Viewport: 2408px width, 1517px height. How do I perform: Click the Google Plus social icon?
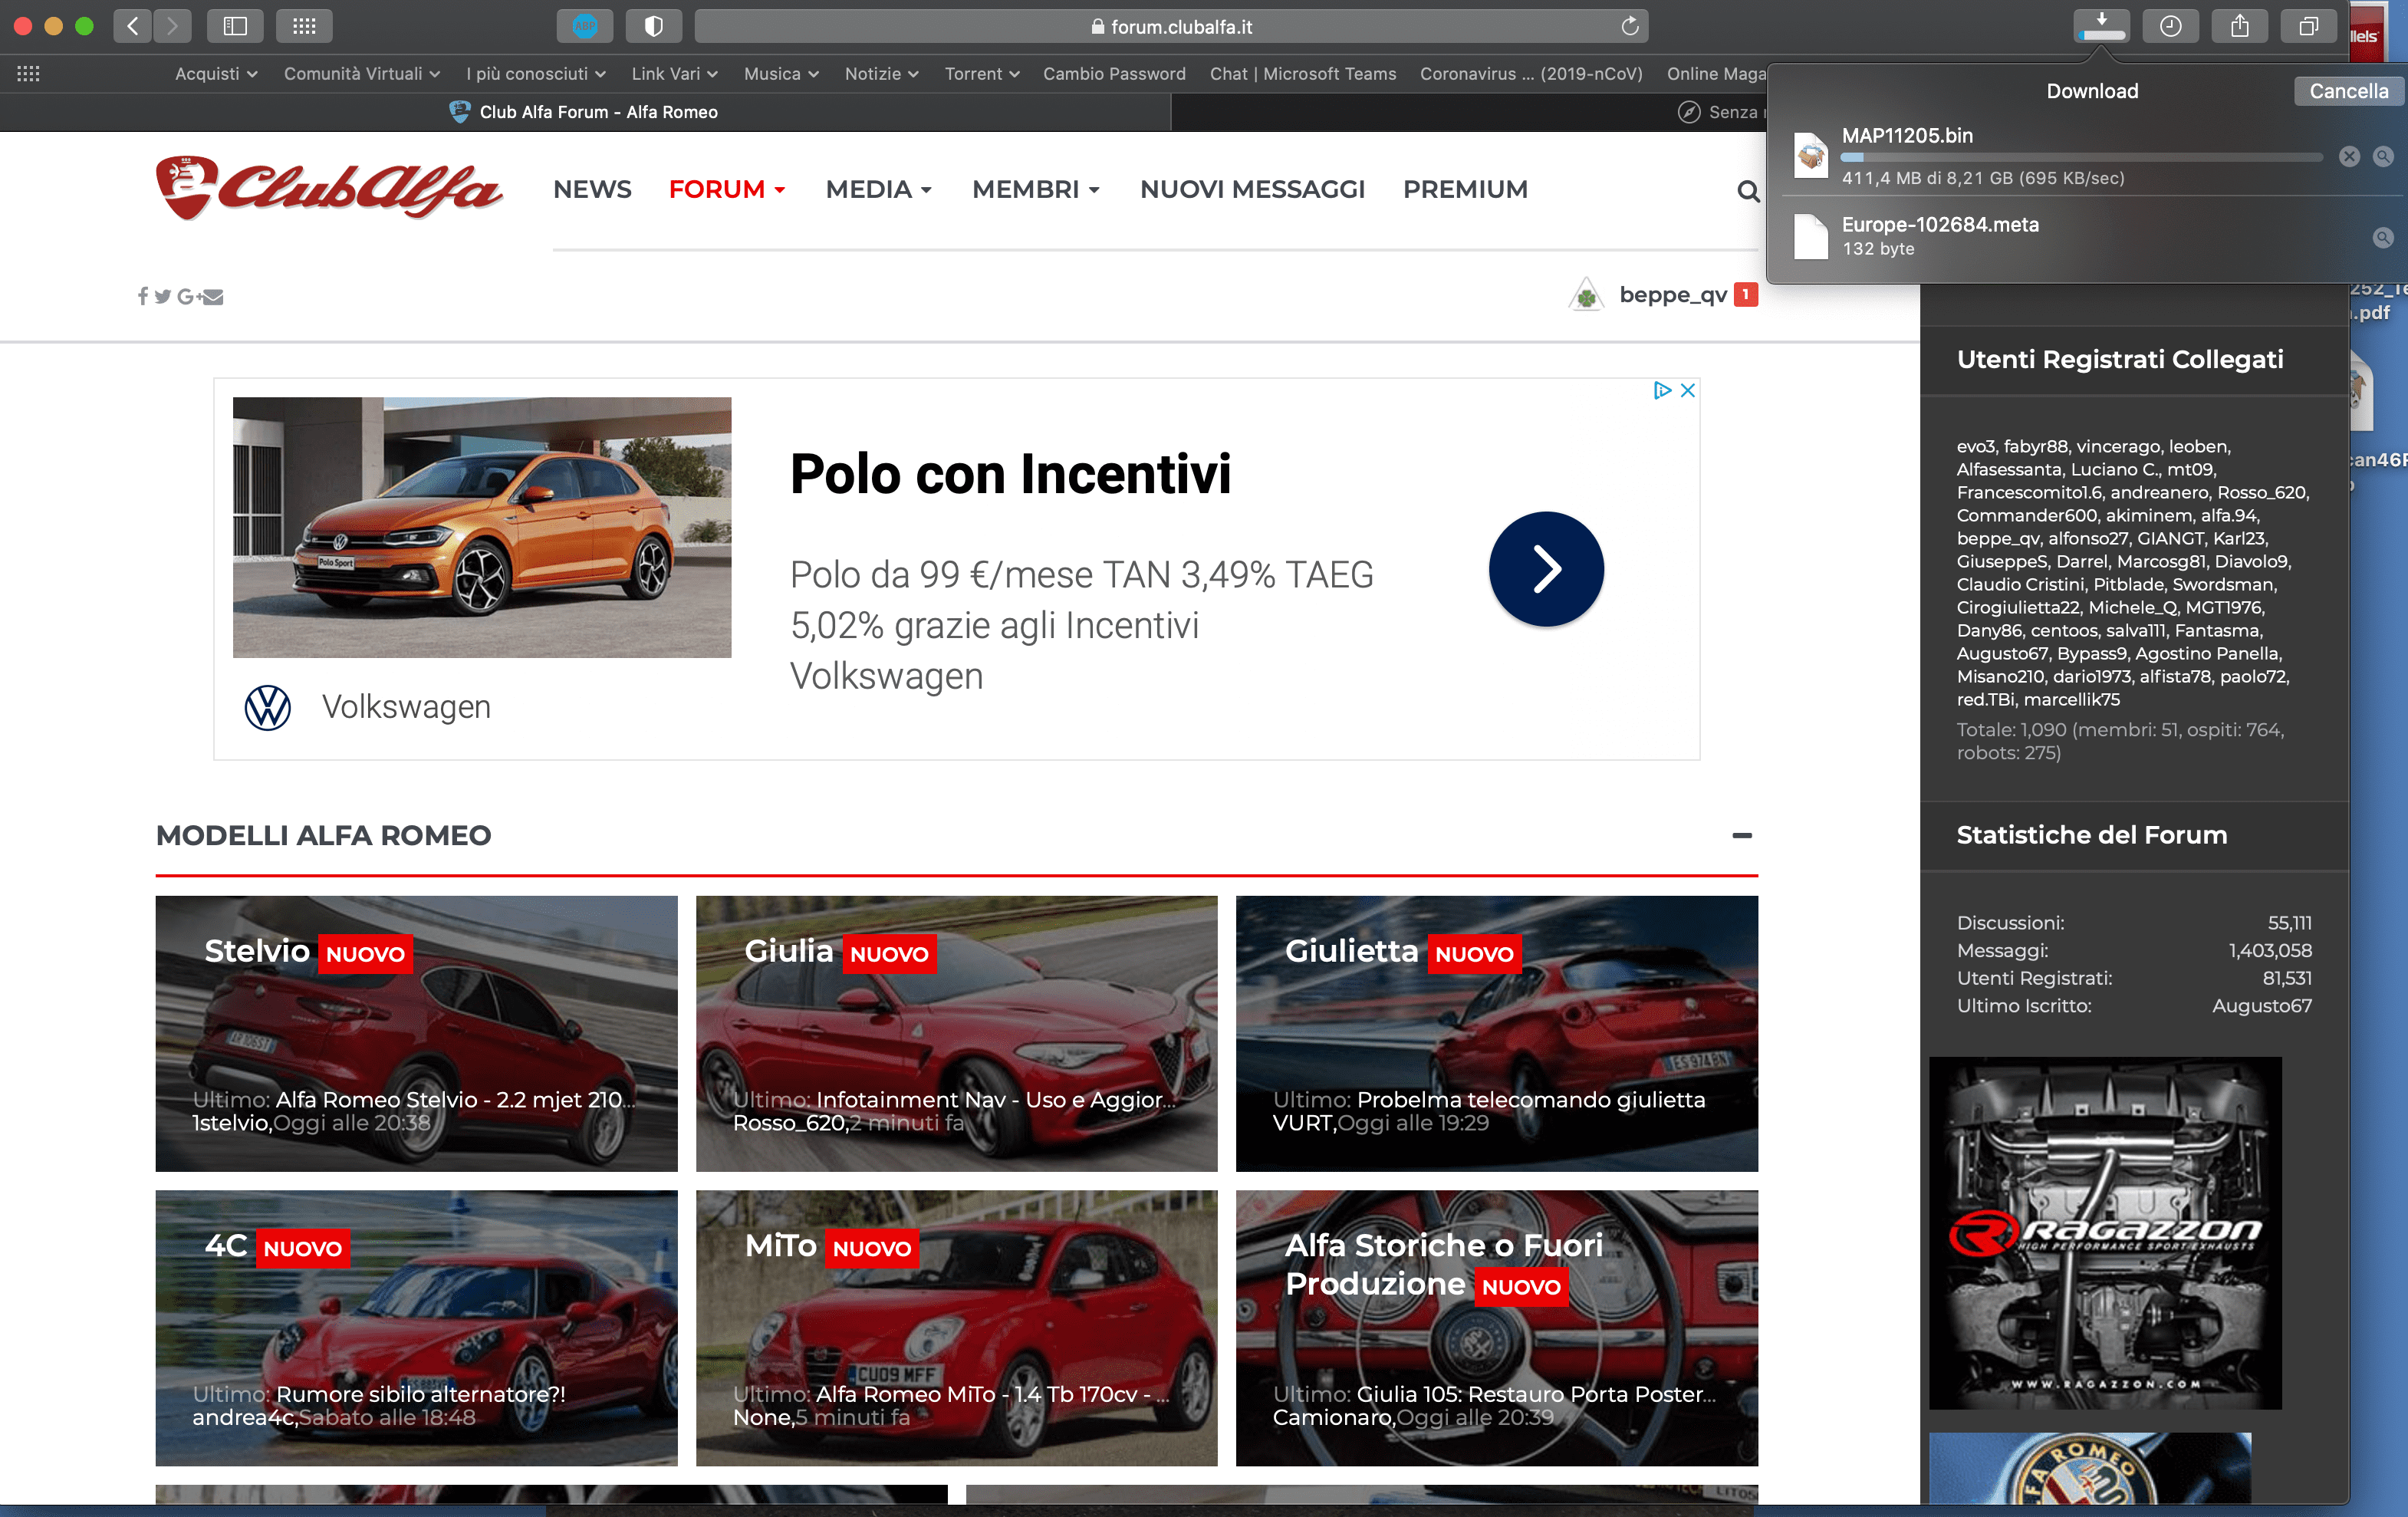[187, 296]
